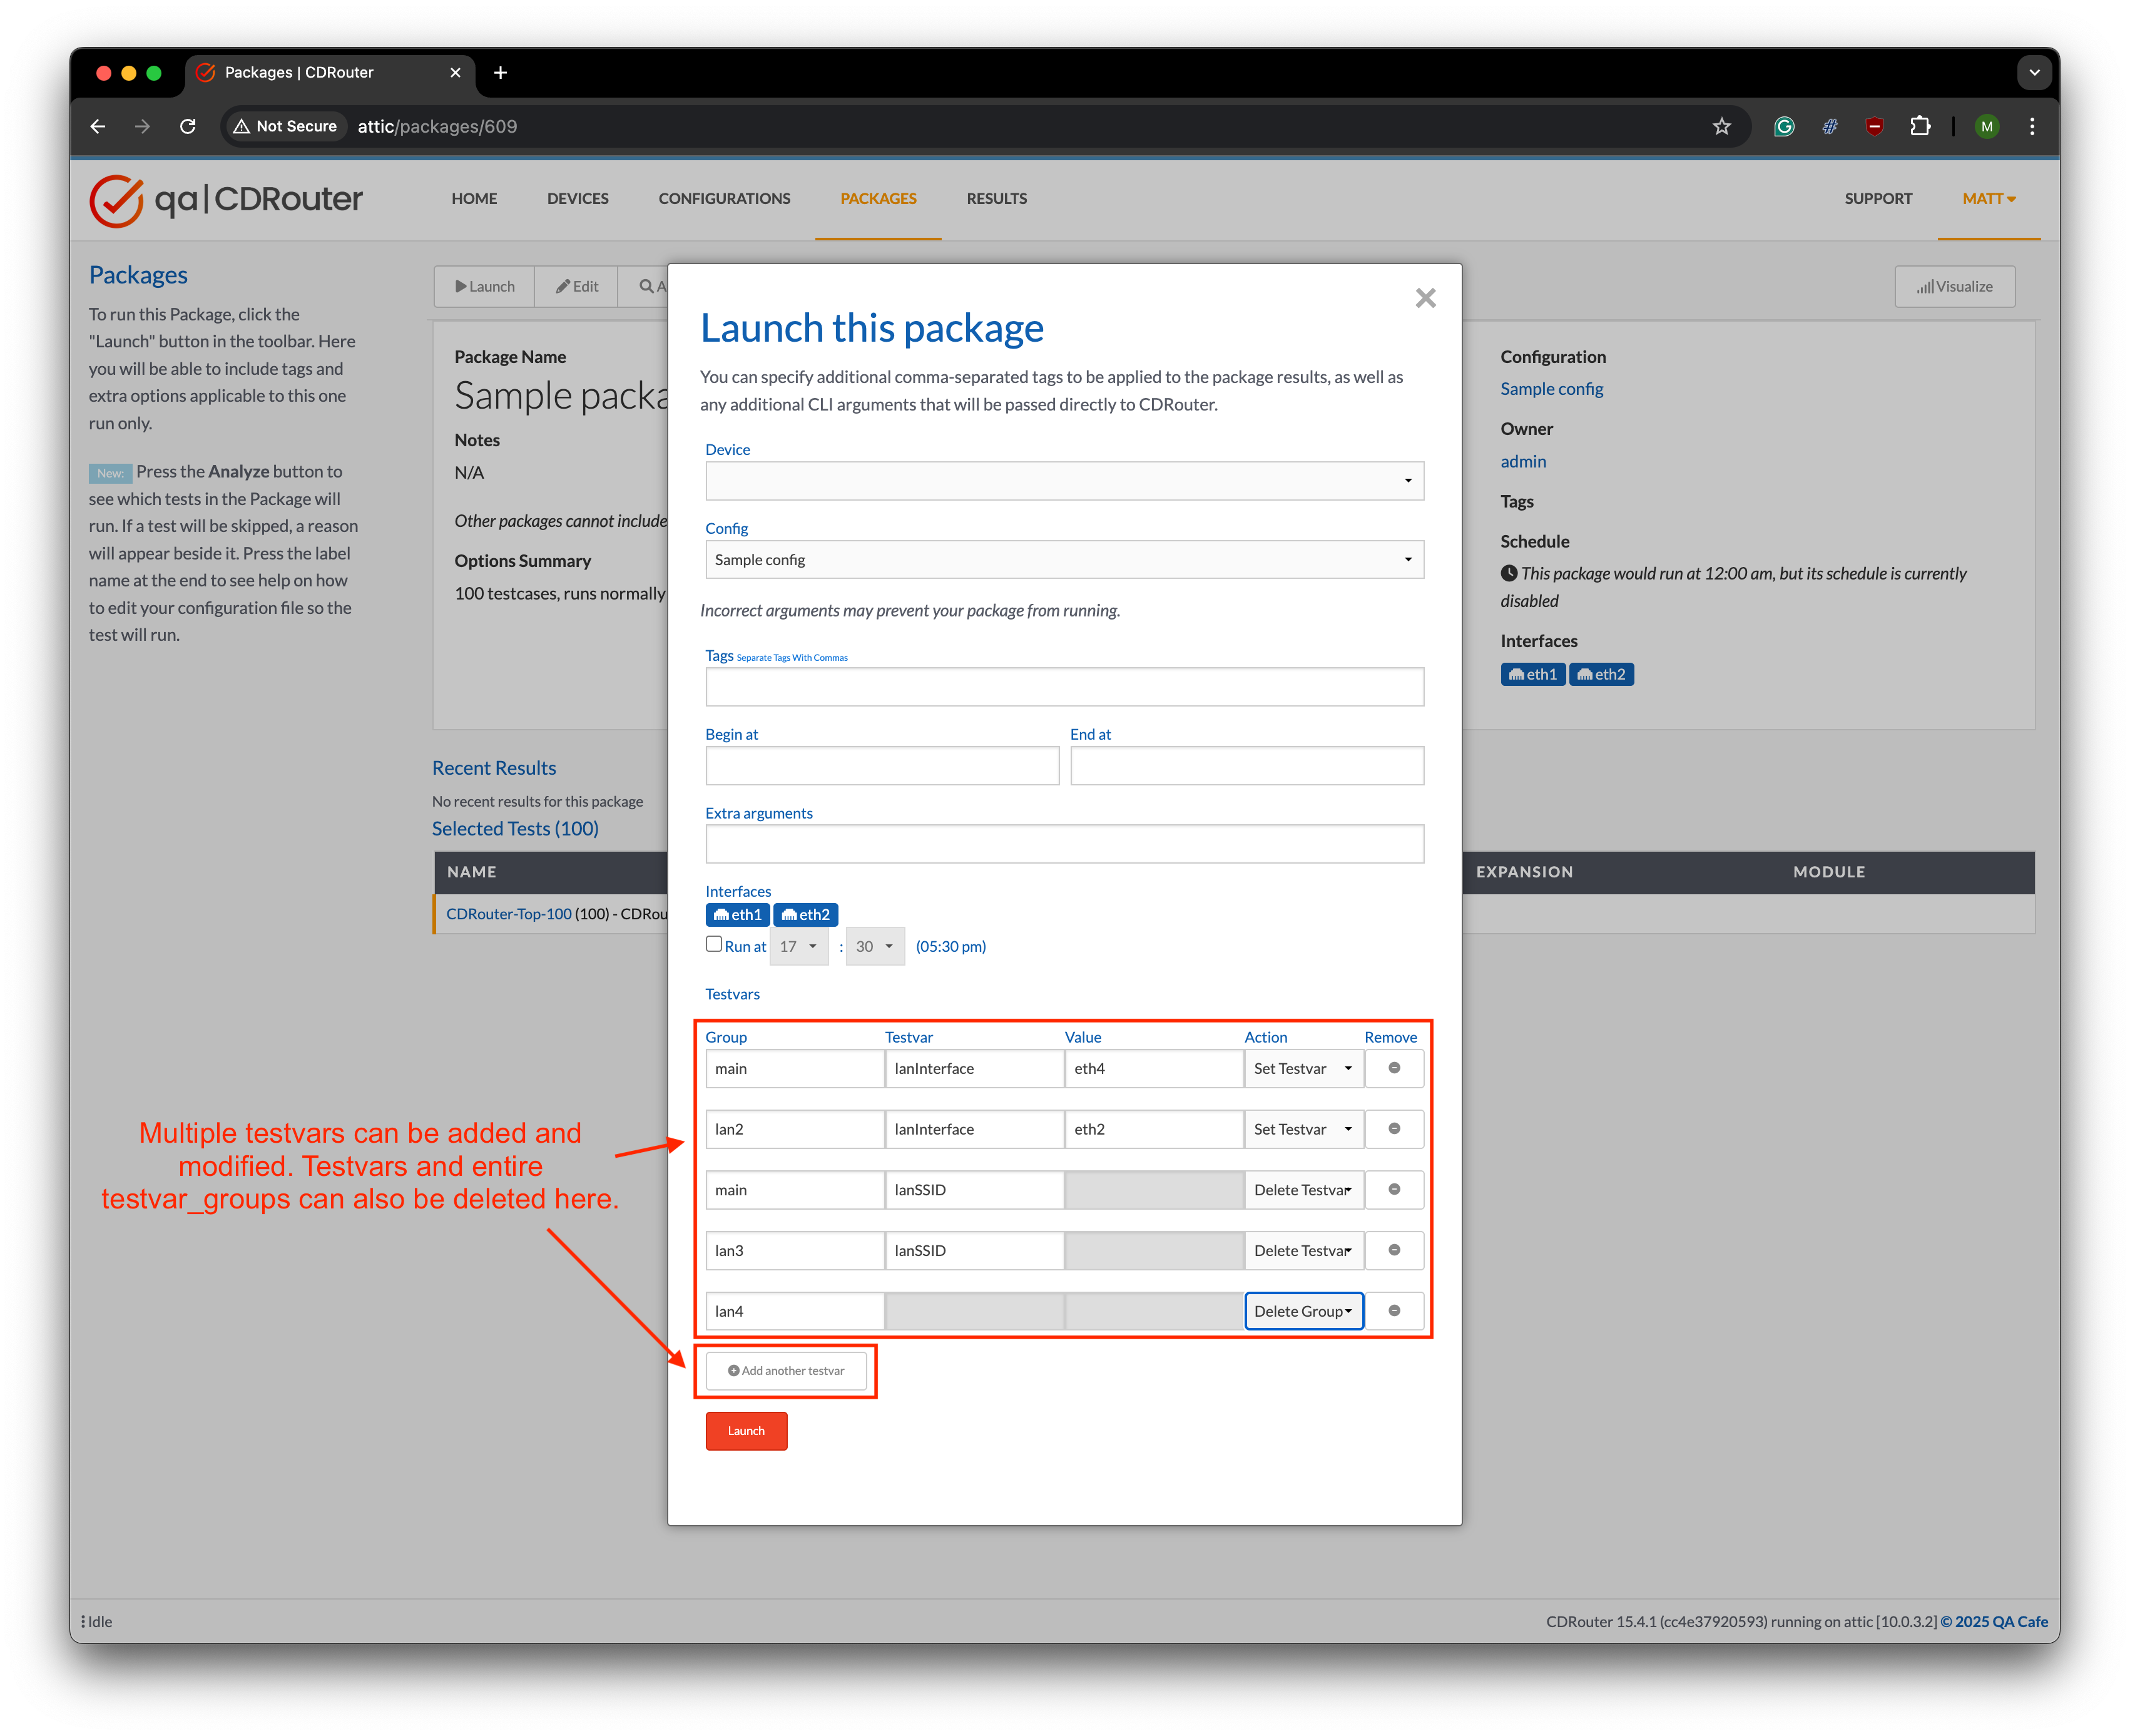Remove the lan4 Delete Group row
This screenshot has width=2130, height=1736.
click(1394, 1311)
